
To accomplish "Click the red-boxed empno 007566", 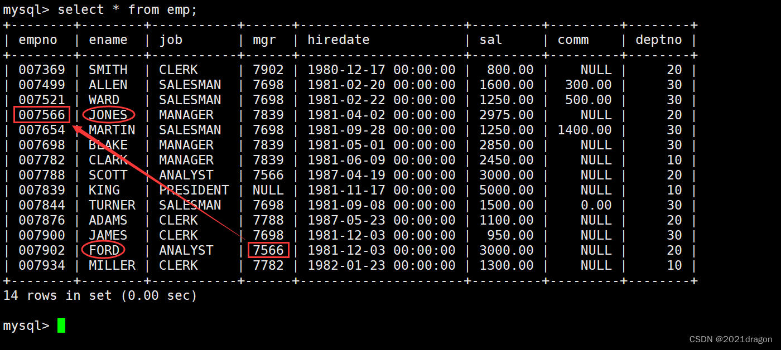I will pos(42,115).
